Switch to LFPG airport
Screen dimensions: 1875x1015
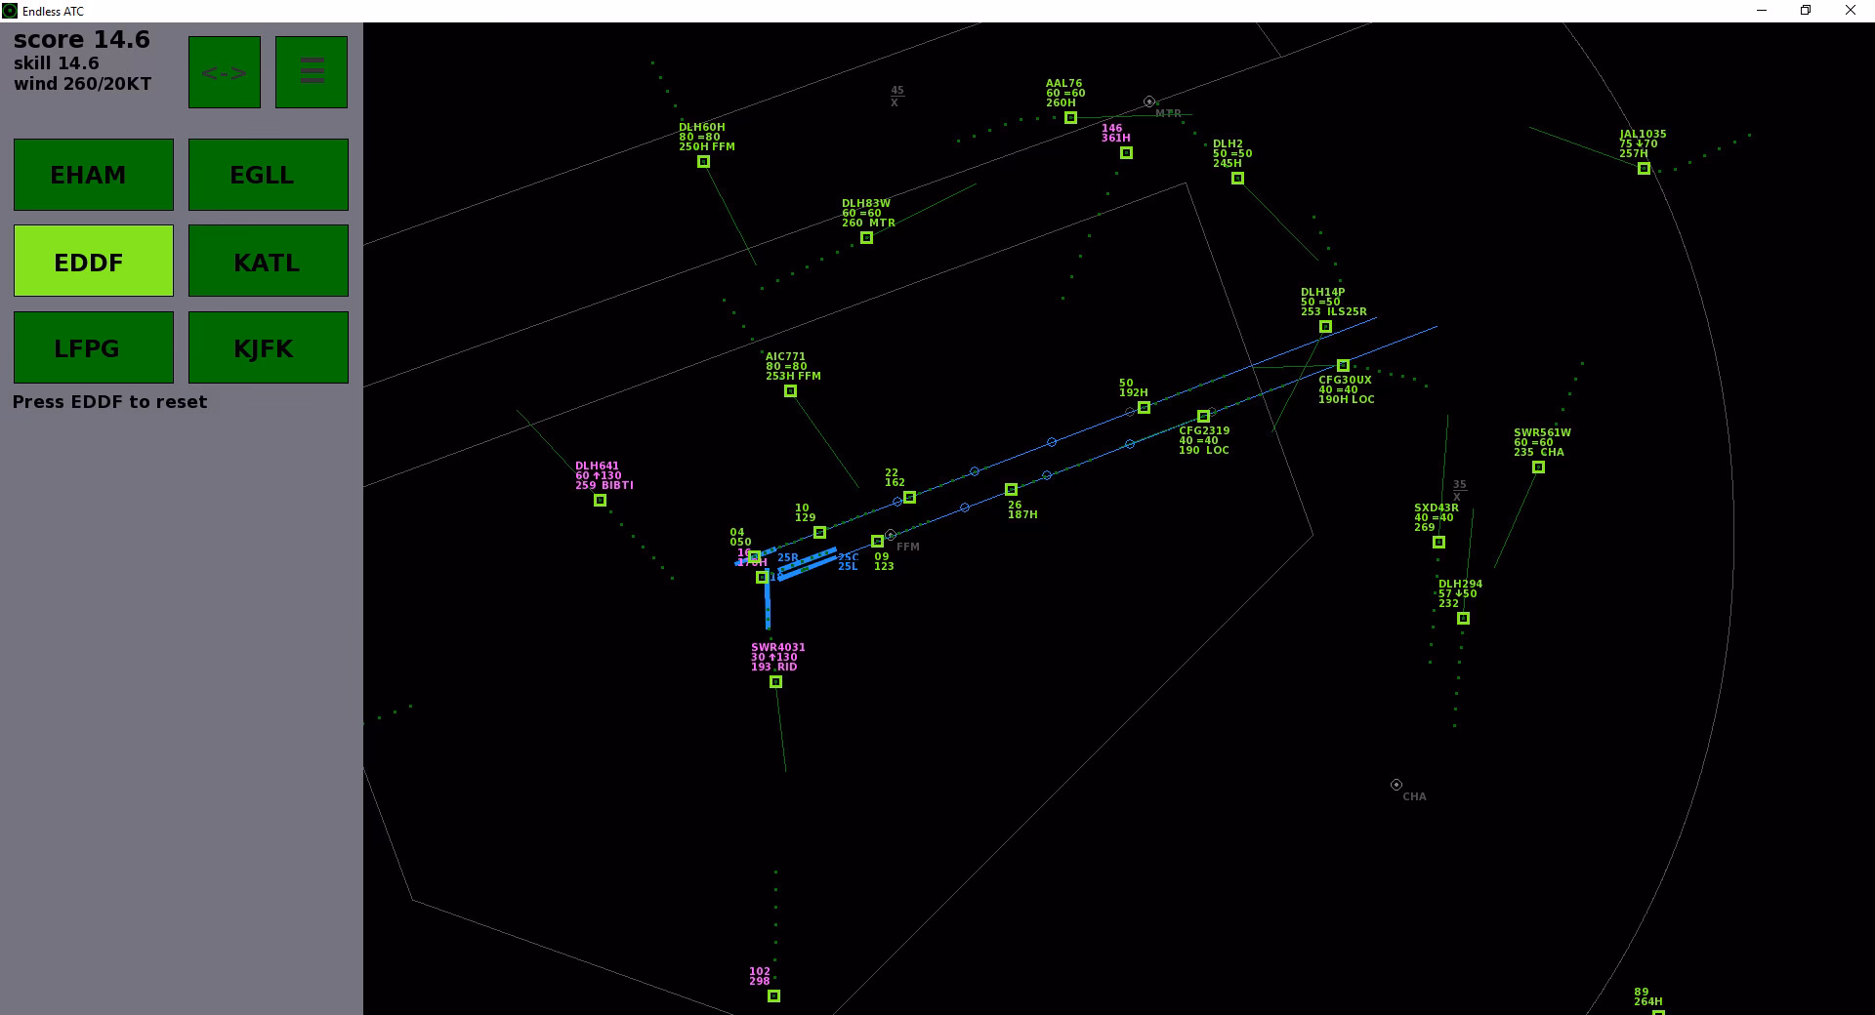94,347
